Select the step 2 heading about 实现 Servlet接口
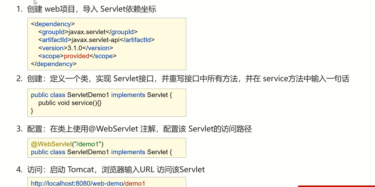The image size is (375, 187). coord(183,79)
